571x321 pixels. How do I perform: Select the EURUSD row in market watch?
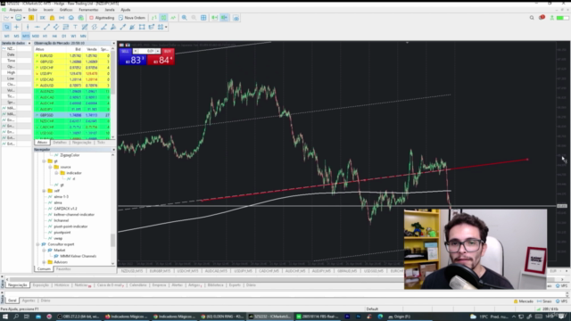pyautogui.click(x=72, y=55)
